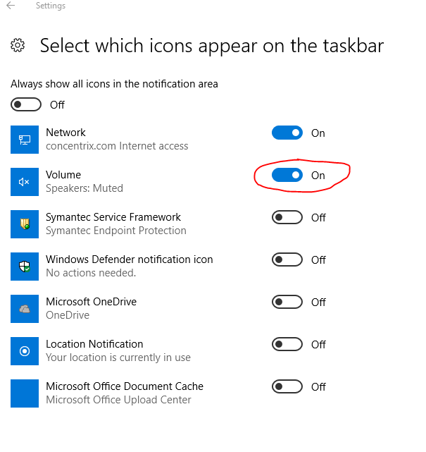
Task: Click the Windows Defender shield icon
Action: pos(25,267)
